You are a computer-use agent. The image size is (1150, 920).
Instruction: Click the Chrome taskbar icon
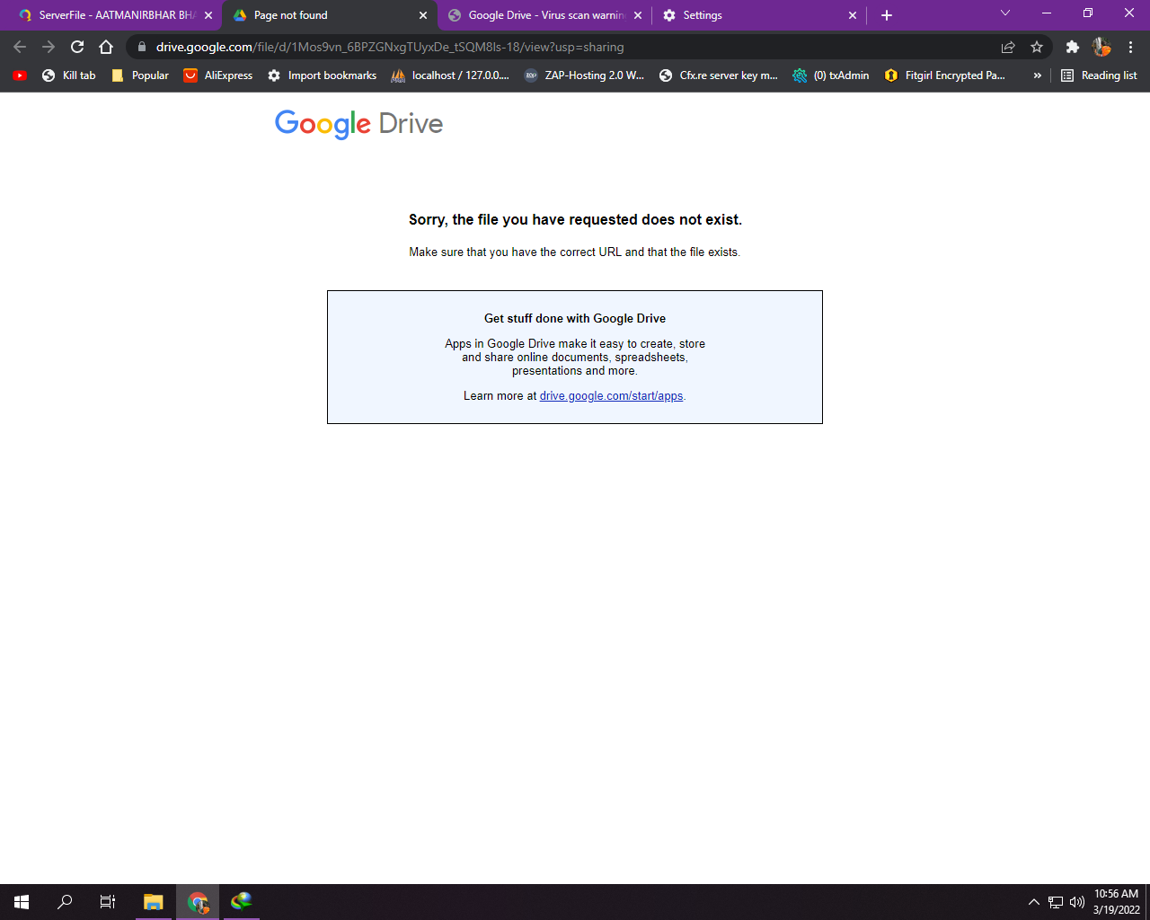[x=198, y=902]
